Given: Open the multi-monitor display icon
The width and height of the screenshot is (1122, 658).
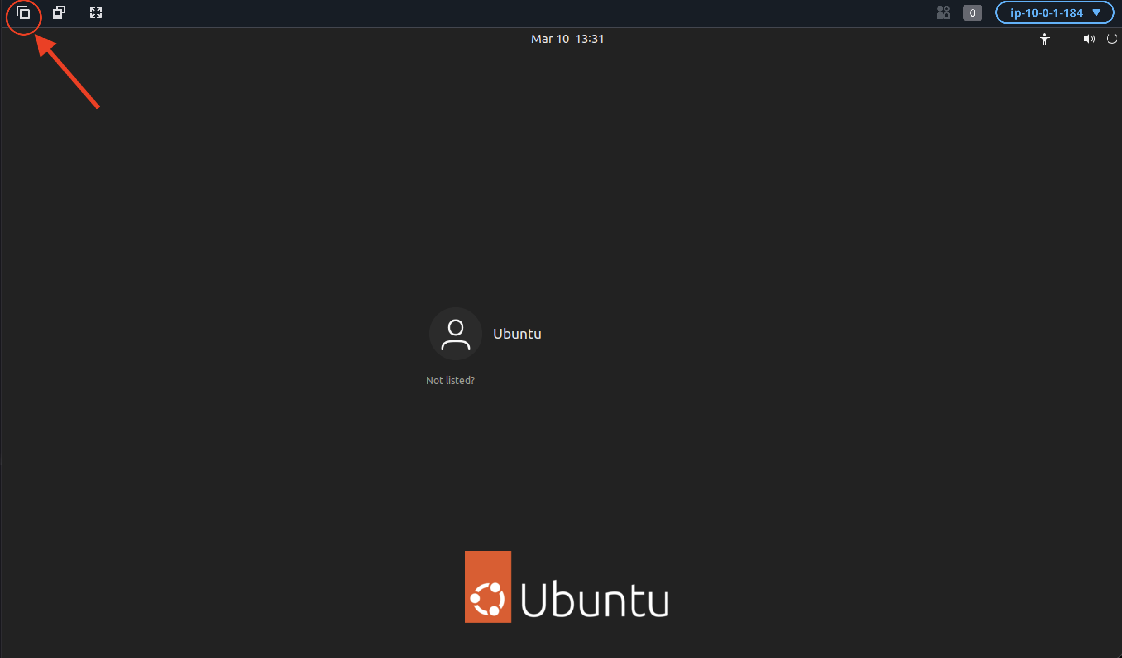Looking at the screenshot, I should pyautogui.click(x=59, y=12).
